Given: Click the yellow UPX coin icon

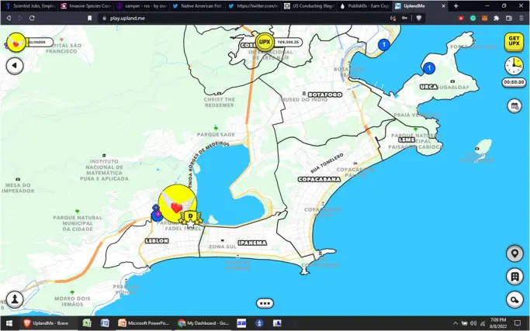Looking at the screenshot, I should [265, 42].
